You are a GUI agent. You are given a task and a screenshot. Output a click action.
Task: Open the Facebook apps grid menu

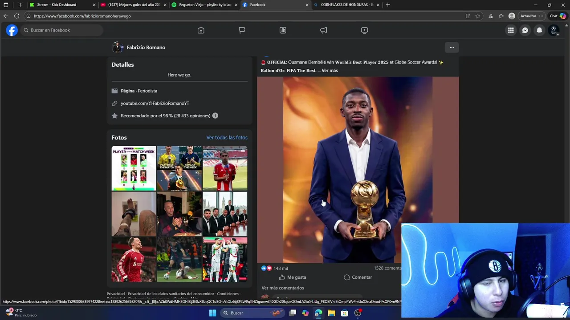511,30
